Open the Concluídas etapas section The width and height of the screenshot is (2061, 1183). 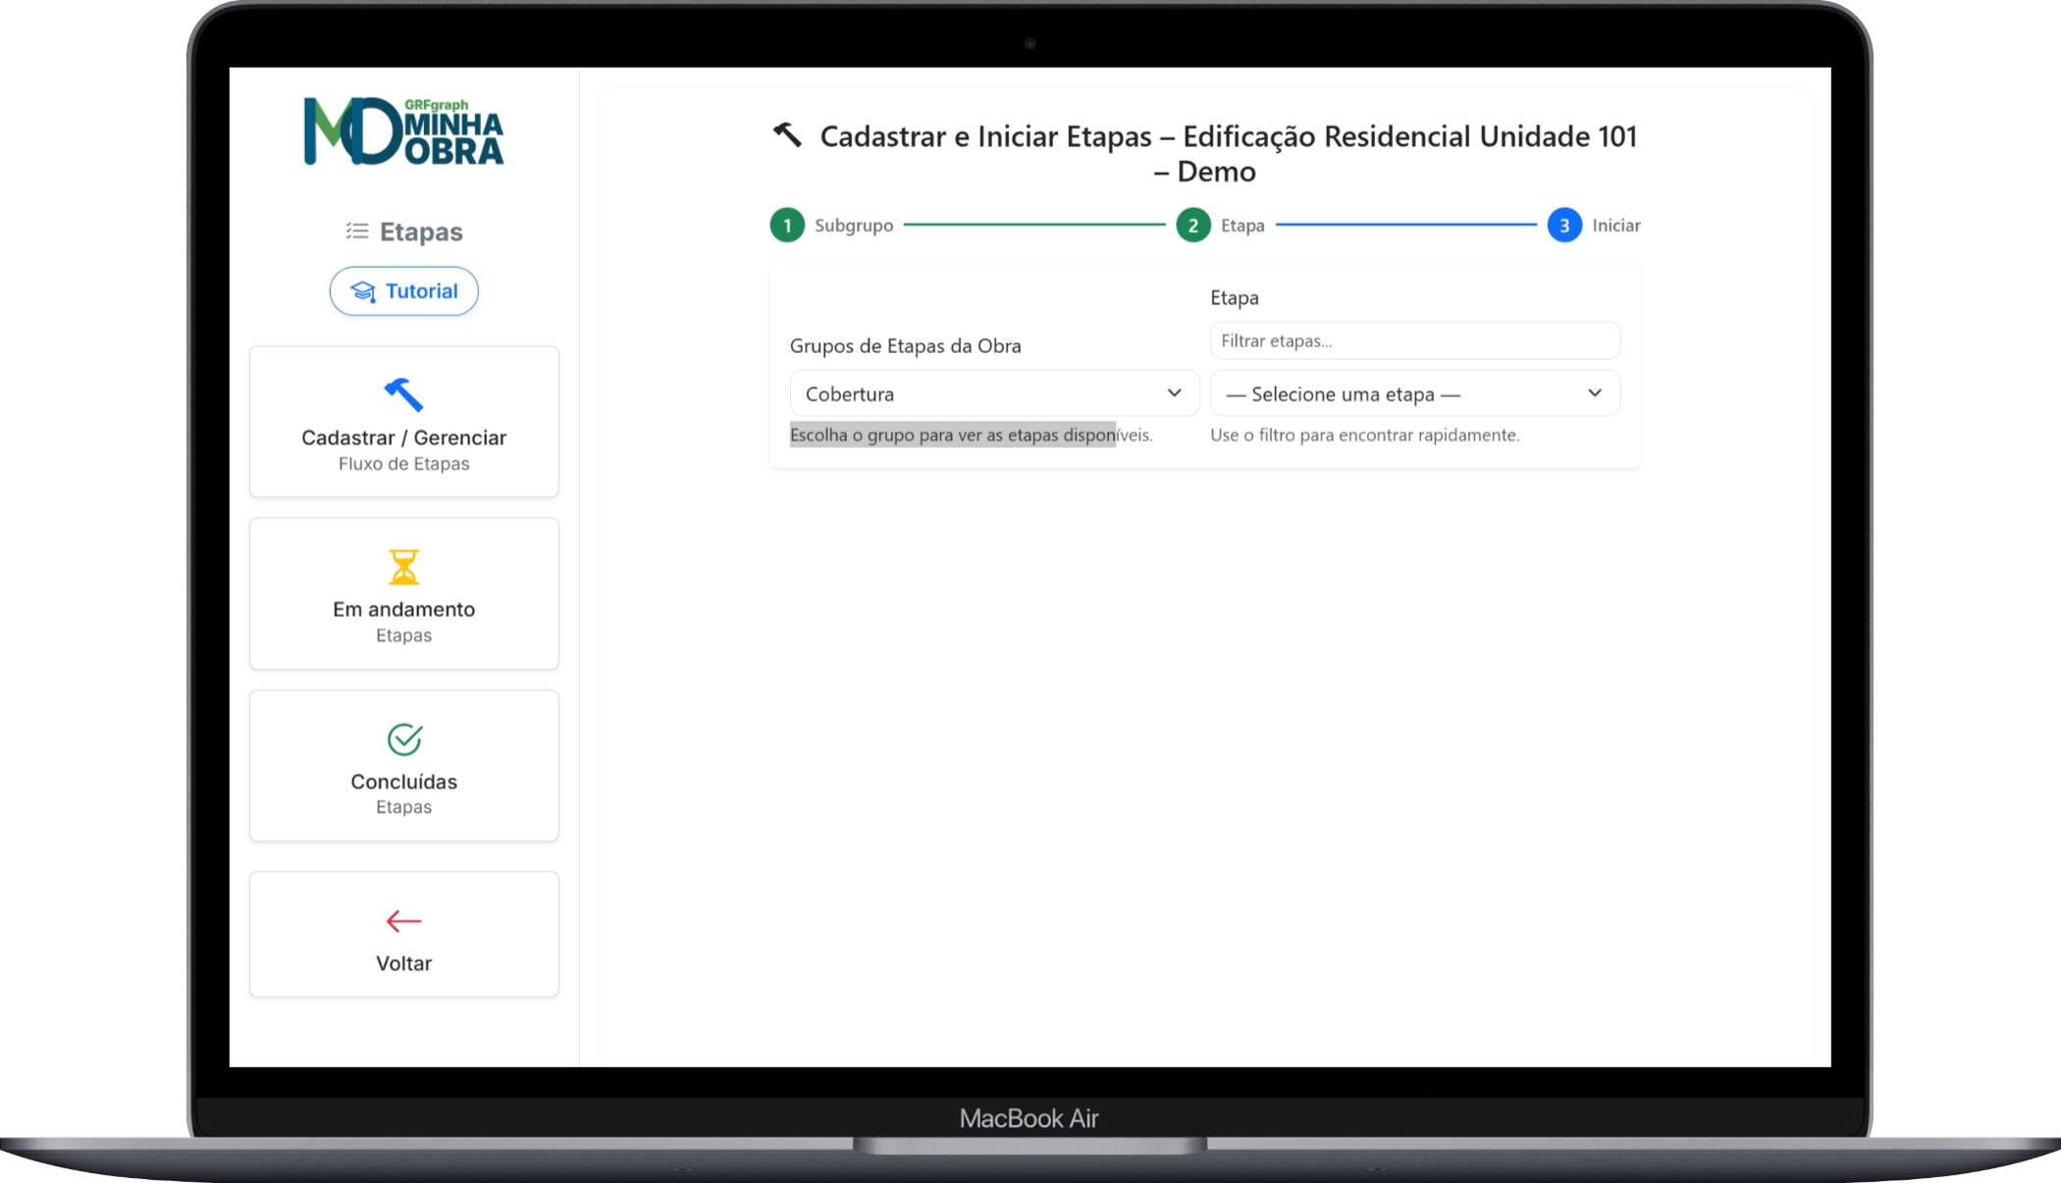click(x=403, y=782)
